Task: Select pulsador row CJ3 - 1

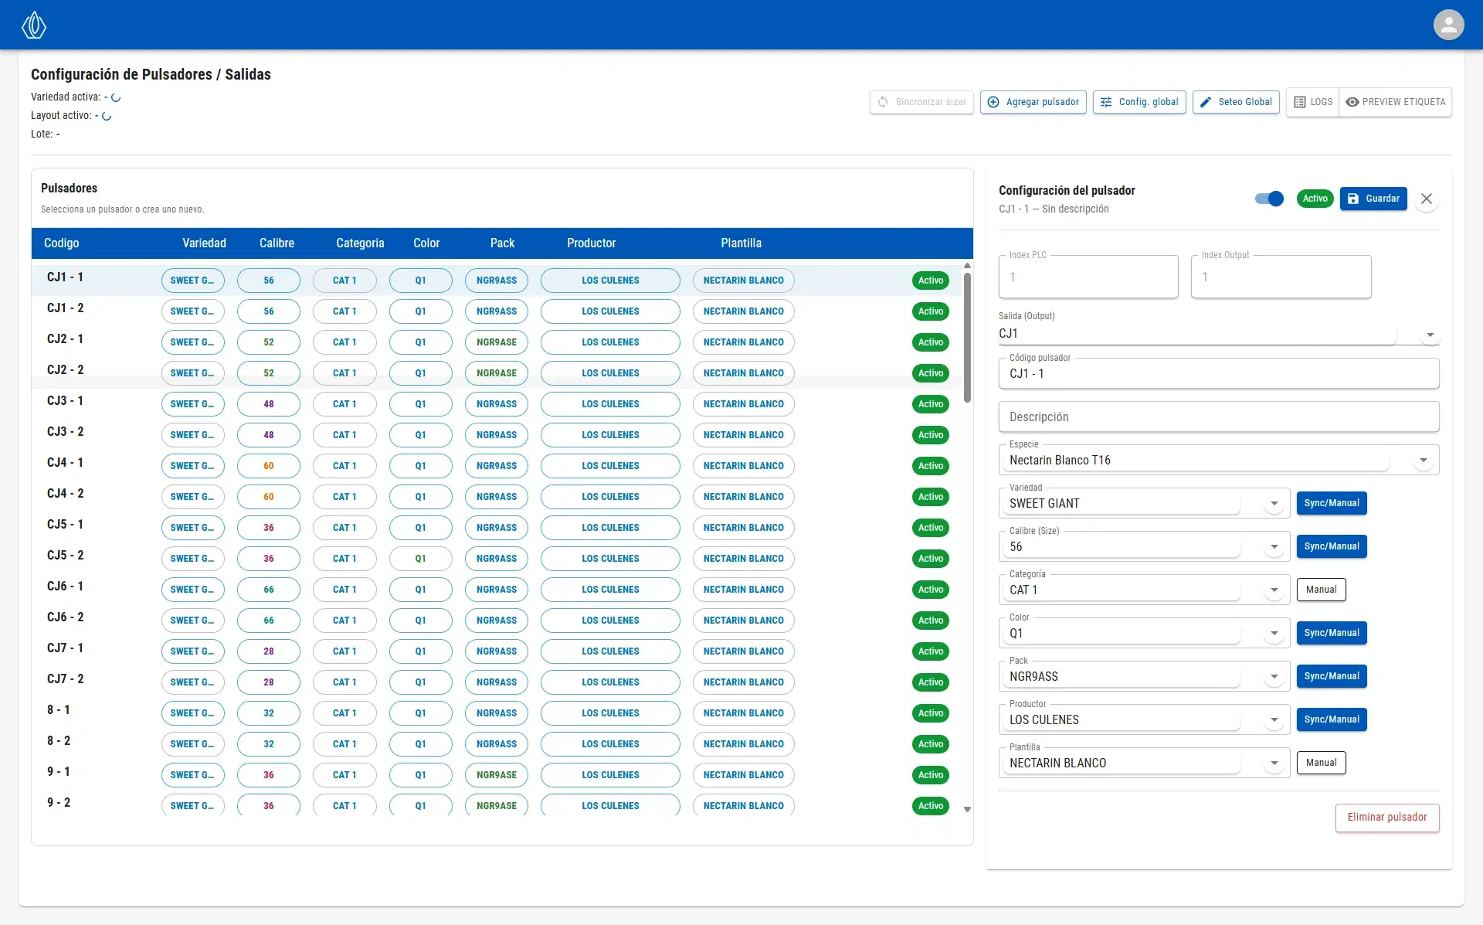Action: click(497, 404)
